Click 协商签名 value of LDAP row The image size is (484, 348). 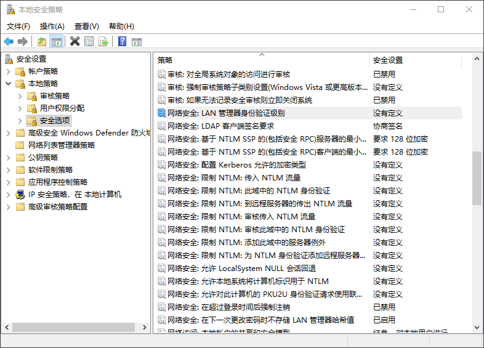tap(387, 126)
